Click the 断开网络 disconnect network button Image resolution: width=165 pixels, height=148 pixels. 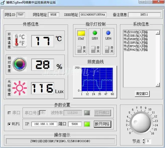[x=102, y=124]
